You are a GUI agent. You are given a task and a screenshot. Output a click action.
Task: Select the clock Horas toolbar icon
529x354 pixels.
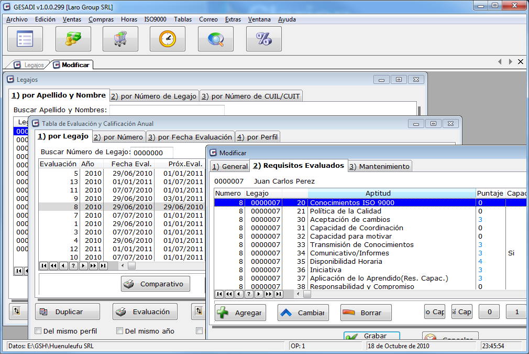point(168,38)
